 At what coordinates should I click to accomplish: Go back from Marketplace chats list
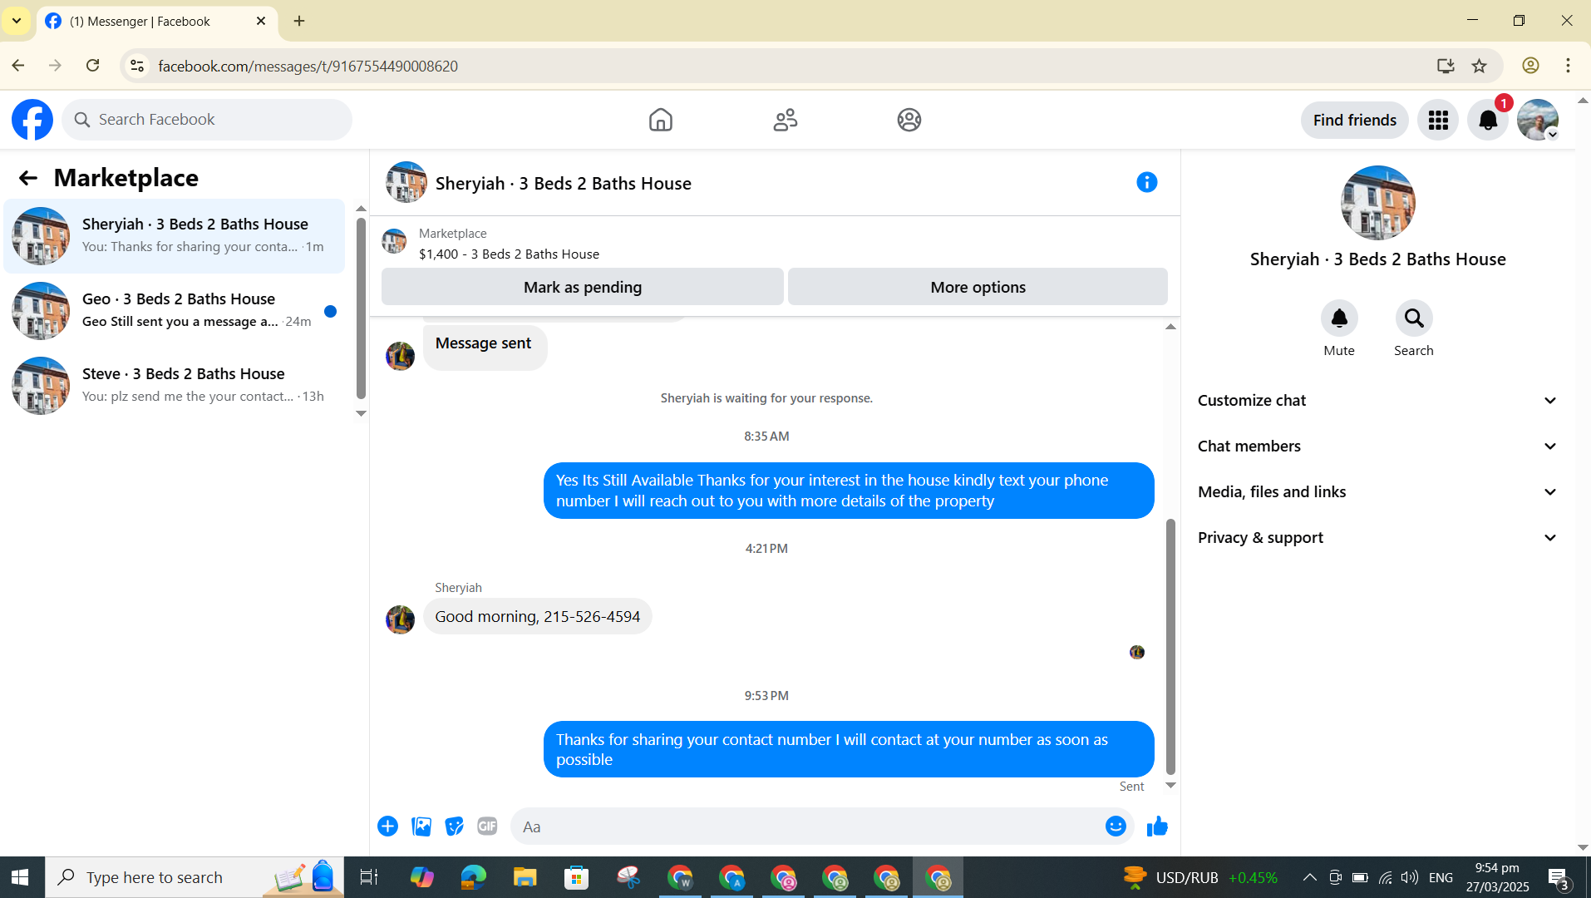(28, 178)
